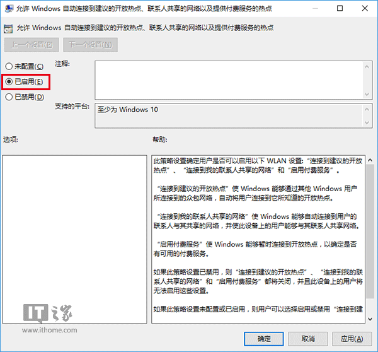
Task: Click the policy icon in the title bar
Action: point(9,9)
